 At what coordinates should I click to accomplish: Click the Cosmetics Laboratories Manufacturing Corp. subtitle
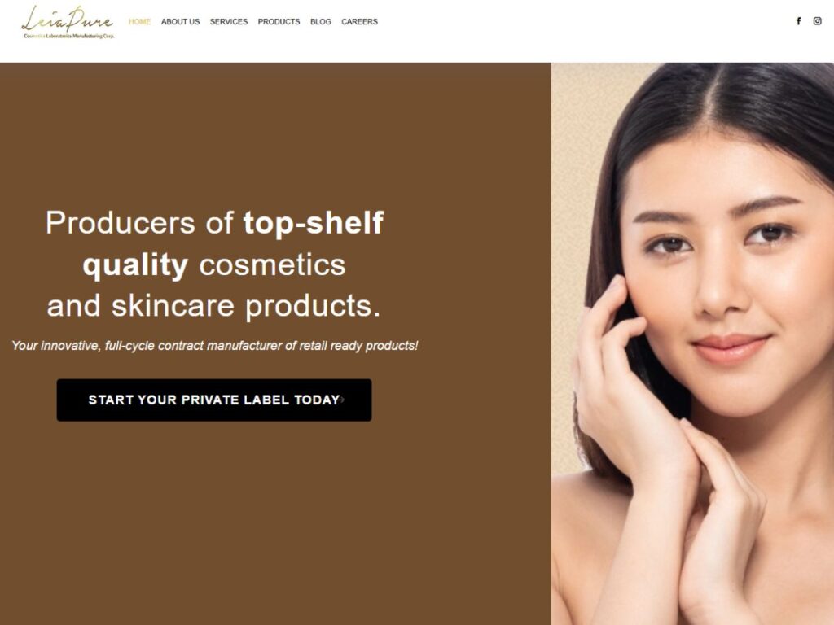click(x=69, y=36)
